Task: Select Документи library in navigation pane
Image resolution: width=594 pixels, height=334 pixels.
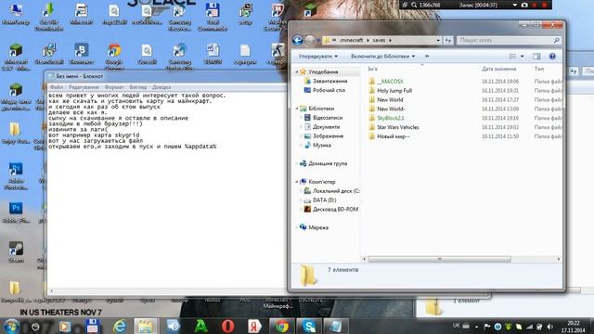Action: [322, 127]
